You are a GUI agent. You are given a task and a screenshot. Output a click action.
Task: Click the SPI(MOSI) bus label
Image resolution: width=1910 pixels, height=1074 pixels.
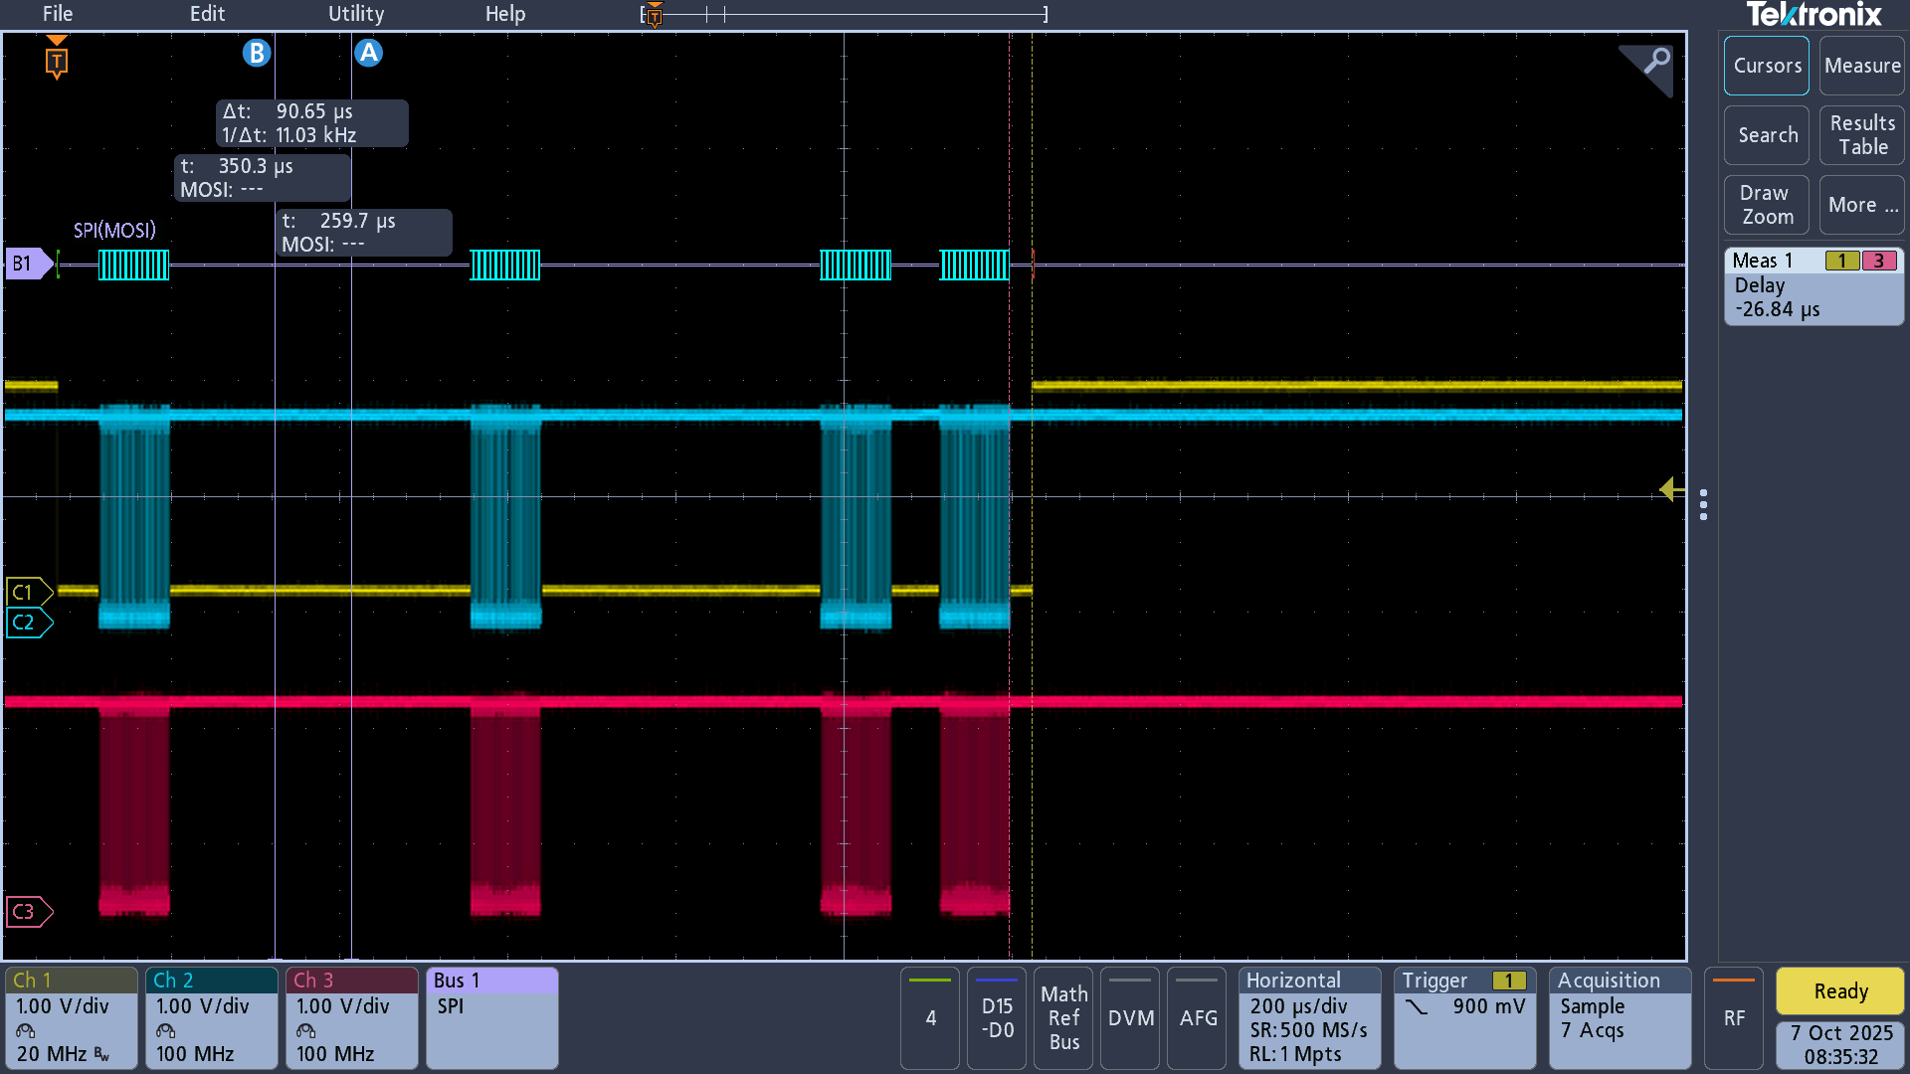114,231
